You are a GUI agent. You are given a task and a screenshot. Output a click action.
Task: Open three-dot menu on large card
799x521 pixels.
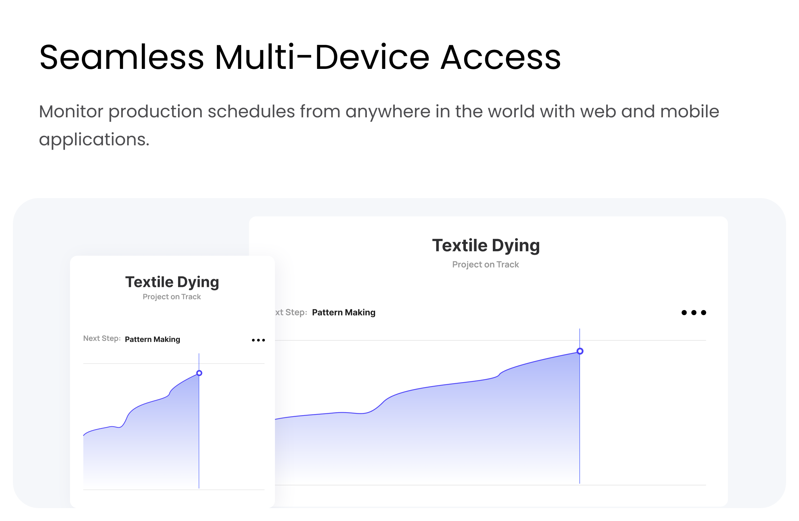(x=693, y=313)
